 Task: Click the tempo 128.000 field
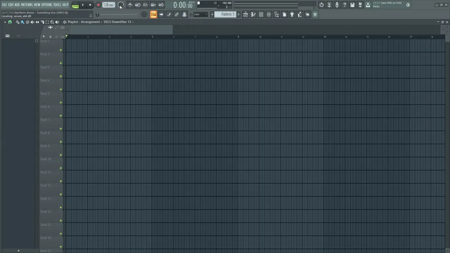coord(109,5)
